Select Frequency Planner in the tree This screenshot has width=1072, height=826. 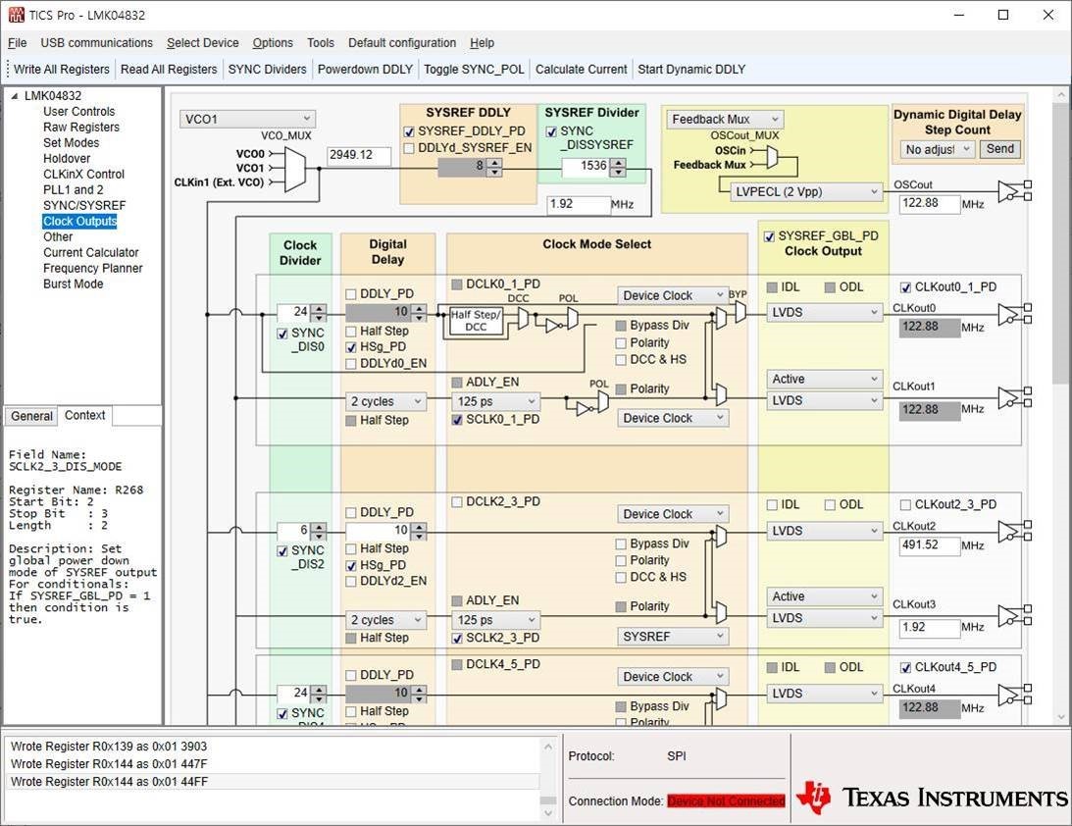click(x=93, y=269)
